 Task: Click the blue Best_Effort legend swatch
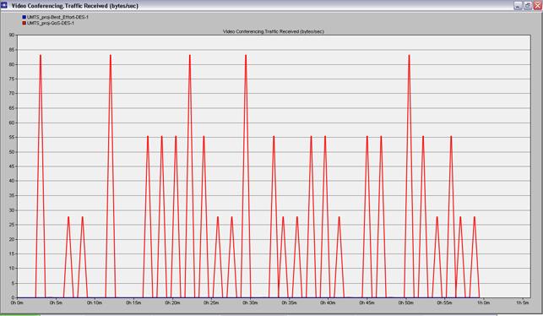[x=24, y=17]
